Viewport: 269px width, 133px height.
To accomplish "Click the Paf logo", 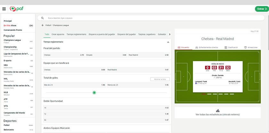I will coord(16,9).
